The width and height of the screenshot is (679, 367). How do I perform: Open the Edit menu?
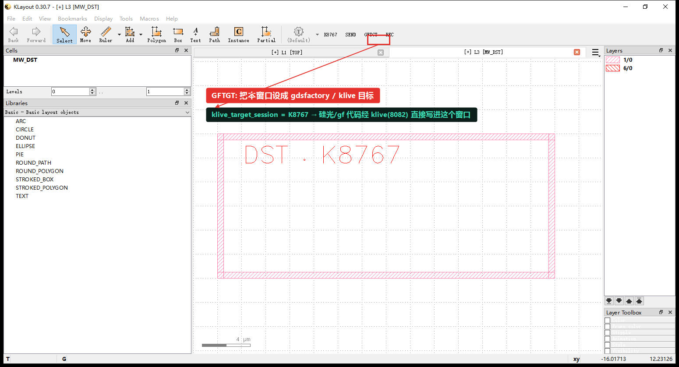(27, 19)
